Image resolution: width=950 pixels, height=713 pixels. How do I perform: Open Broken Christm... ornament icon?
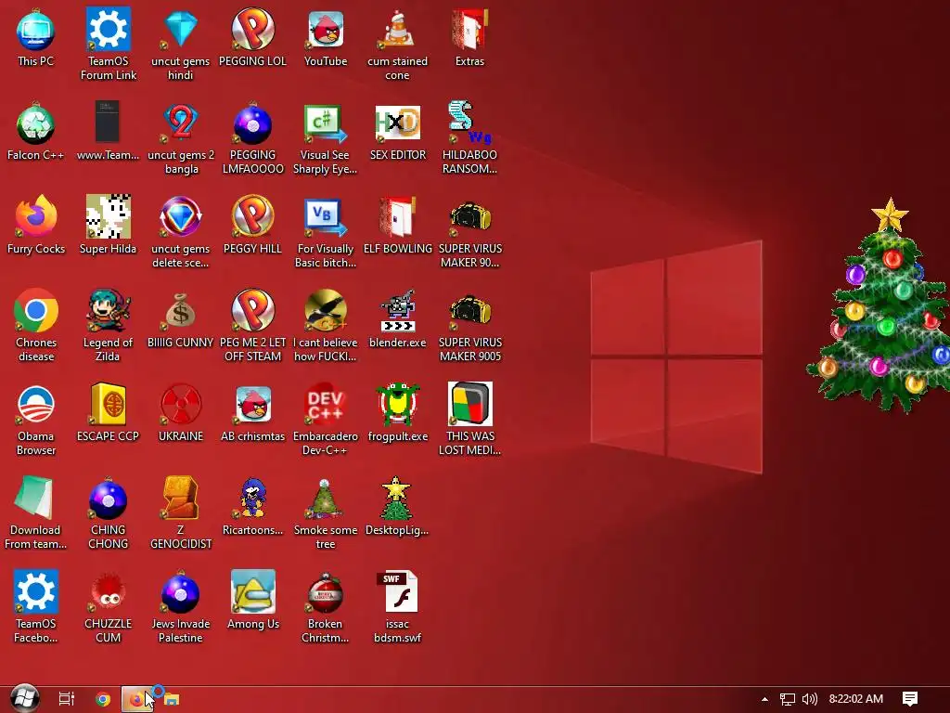326,606
